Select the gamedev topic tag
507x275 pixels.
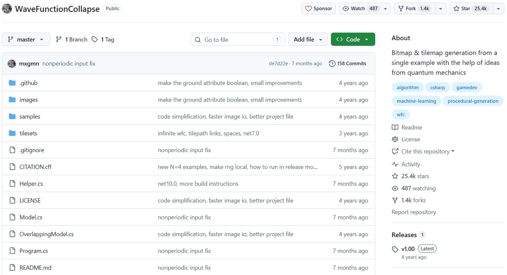click(x=466, y=87)
